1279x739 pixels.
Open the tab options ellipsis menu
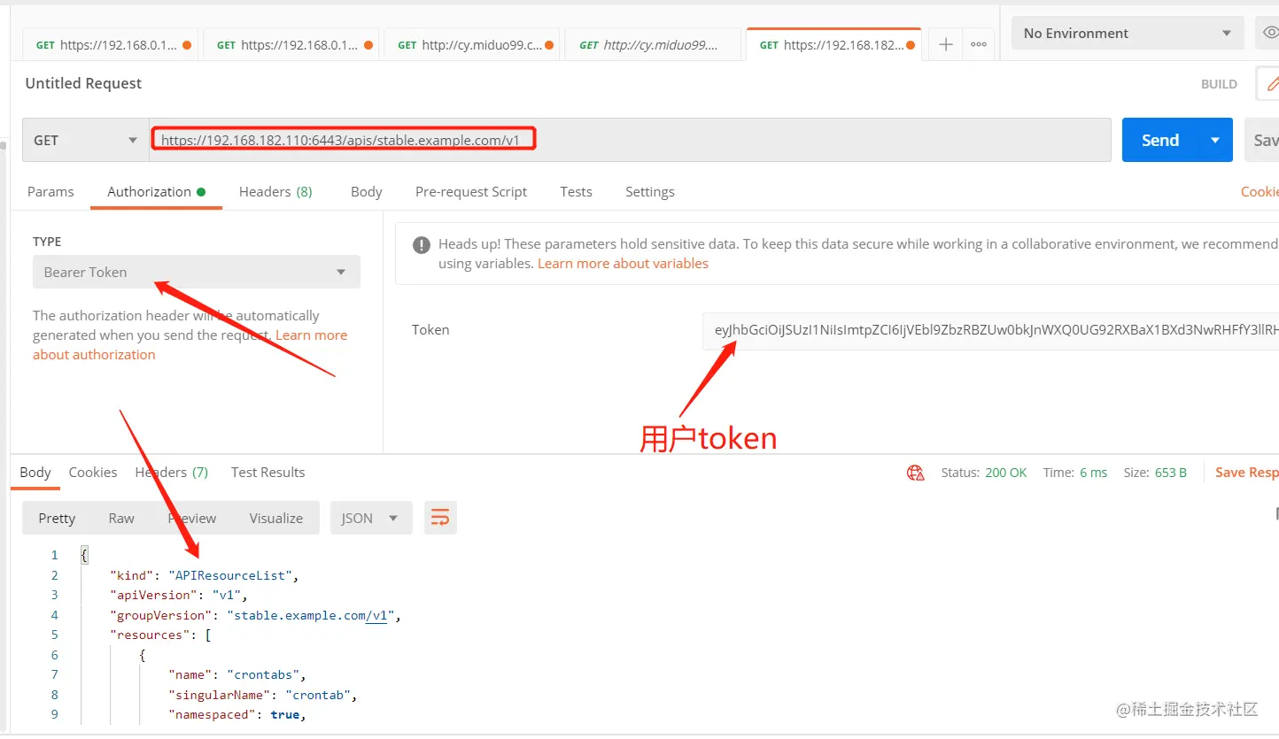979,44
